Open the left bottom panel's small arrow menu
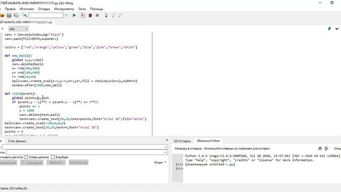Screen dimensions: 341x192 (x=167, y=140)
